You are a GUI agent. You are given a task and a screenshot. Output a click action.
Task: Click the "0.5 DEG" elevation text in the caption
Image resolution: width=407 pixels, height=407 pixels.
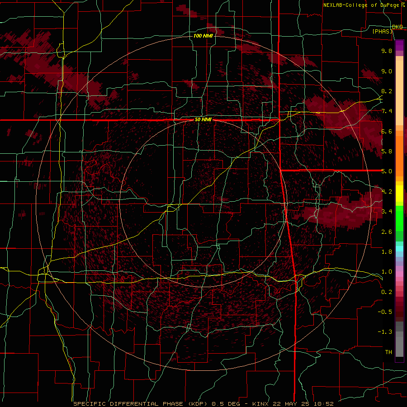pos(227,404)
